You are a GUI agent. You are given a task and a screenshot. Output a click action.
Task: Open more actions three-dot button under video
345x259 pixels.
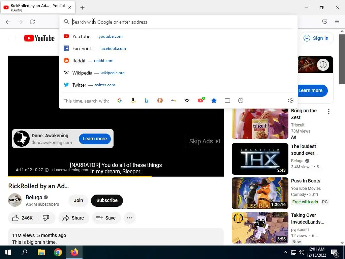tap(130, 218)
